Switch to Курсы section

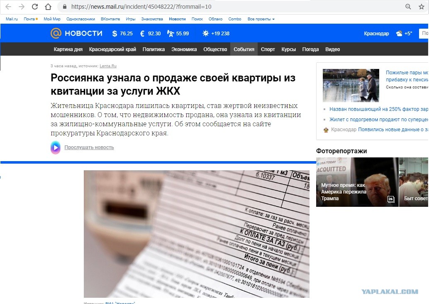click(288, 49)
